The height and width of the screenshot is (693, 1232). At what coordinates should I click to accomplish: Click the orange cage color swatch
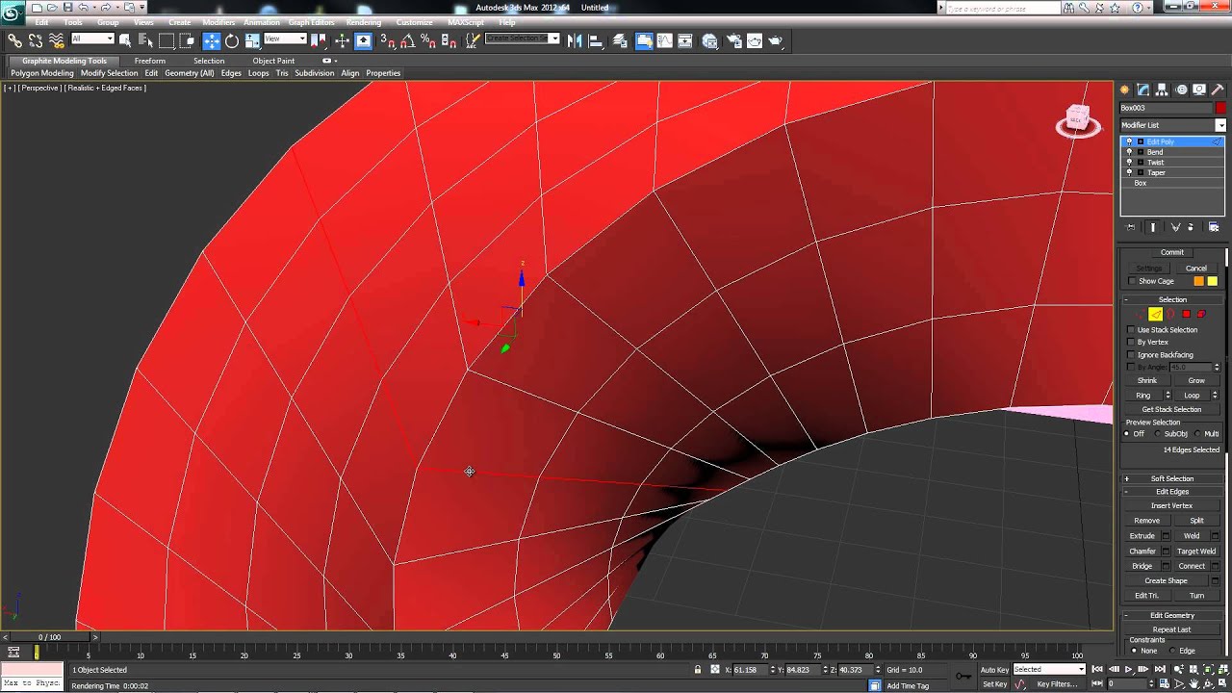coord(1198,281)
